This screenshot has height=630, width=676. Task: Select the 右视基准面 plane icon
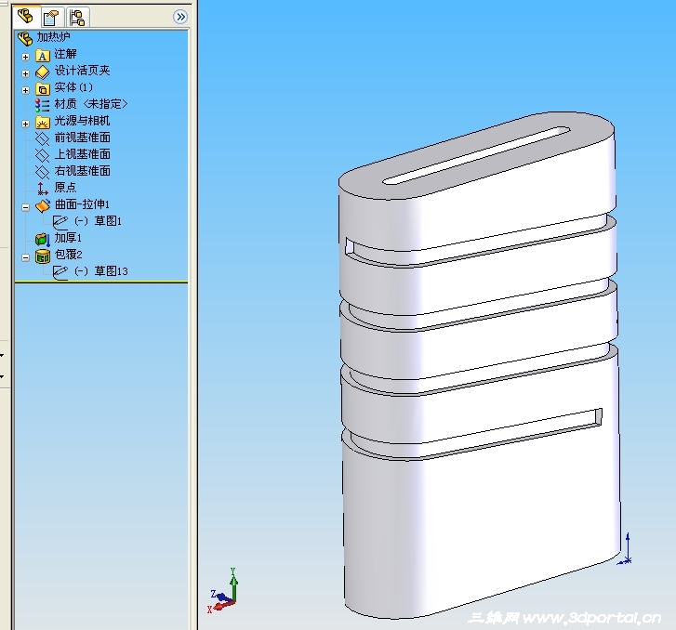pos(42,172)
